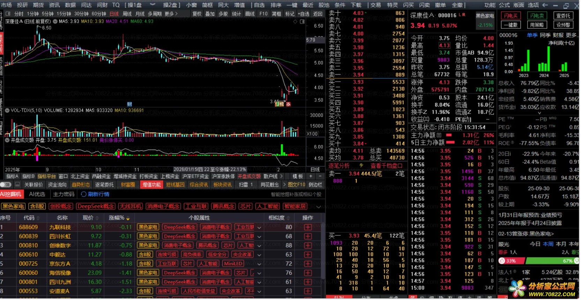Click the panel layout icon left of 分时
The width and height of the screenshot is (581, 300).
pyautogui.click(x=8, y=14)
